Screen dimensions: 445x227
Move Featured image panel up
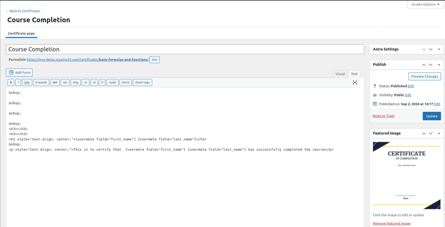(x=424, y=133)
